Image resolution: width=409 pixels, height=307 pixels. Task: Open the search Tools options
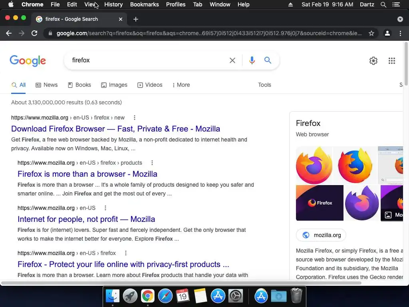point(264,85)
